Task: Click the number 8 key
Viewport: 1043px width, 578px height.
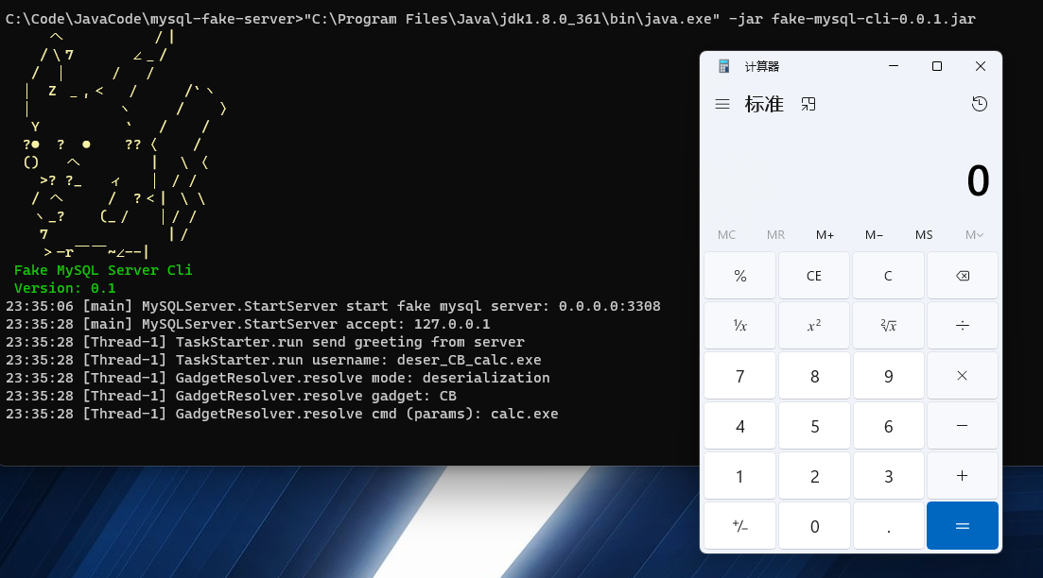Action: 814,376
